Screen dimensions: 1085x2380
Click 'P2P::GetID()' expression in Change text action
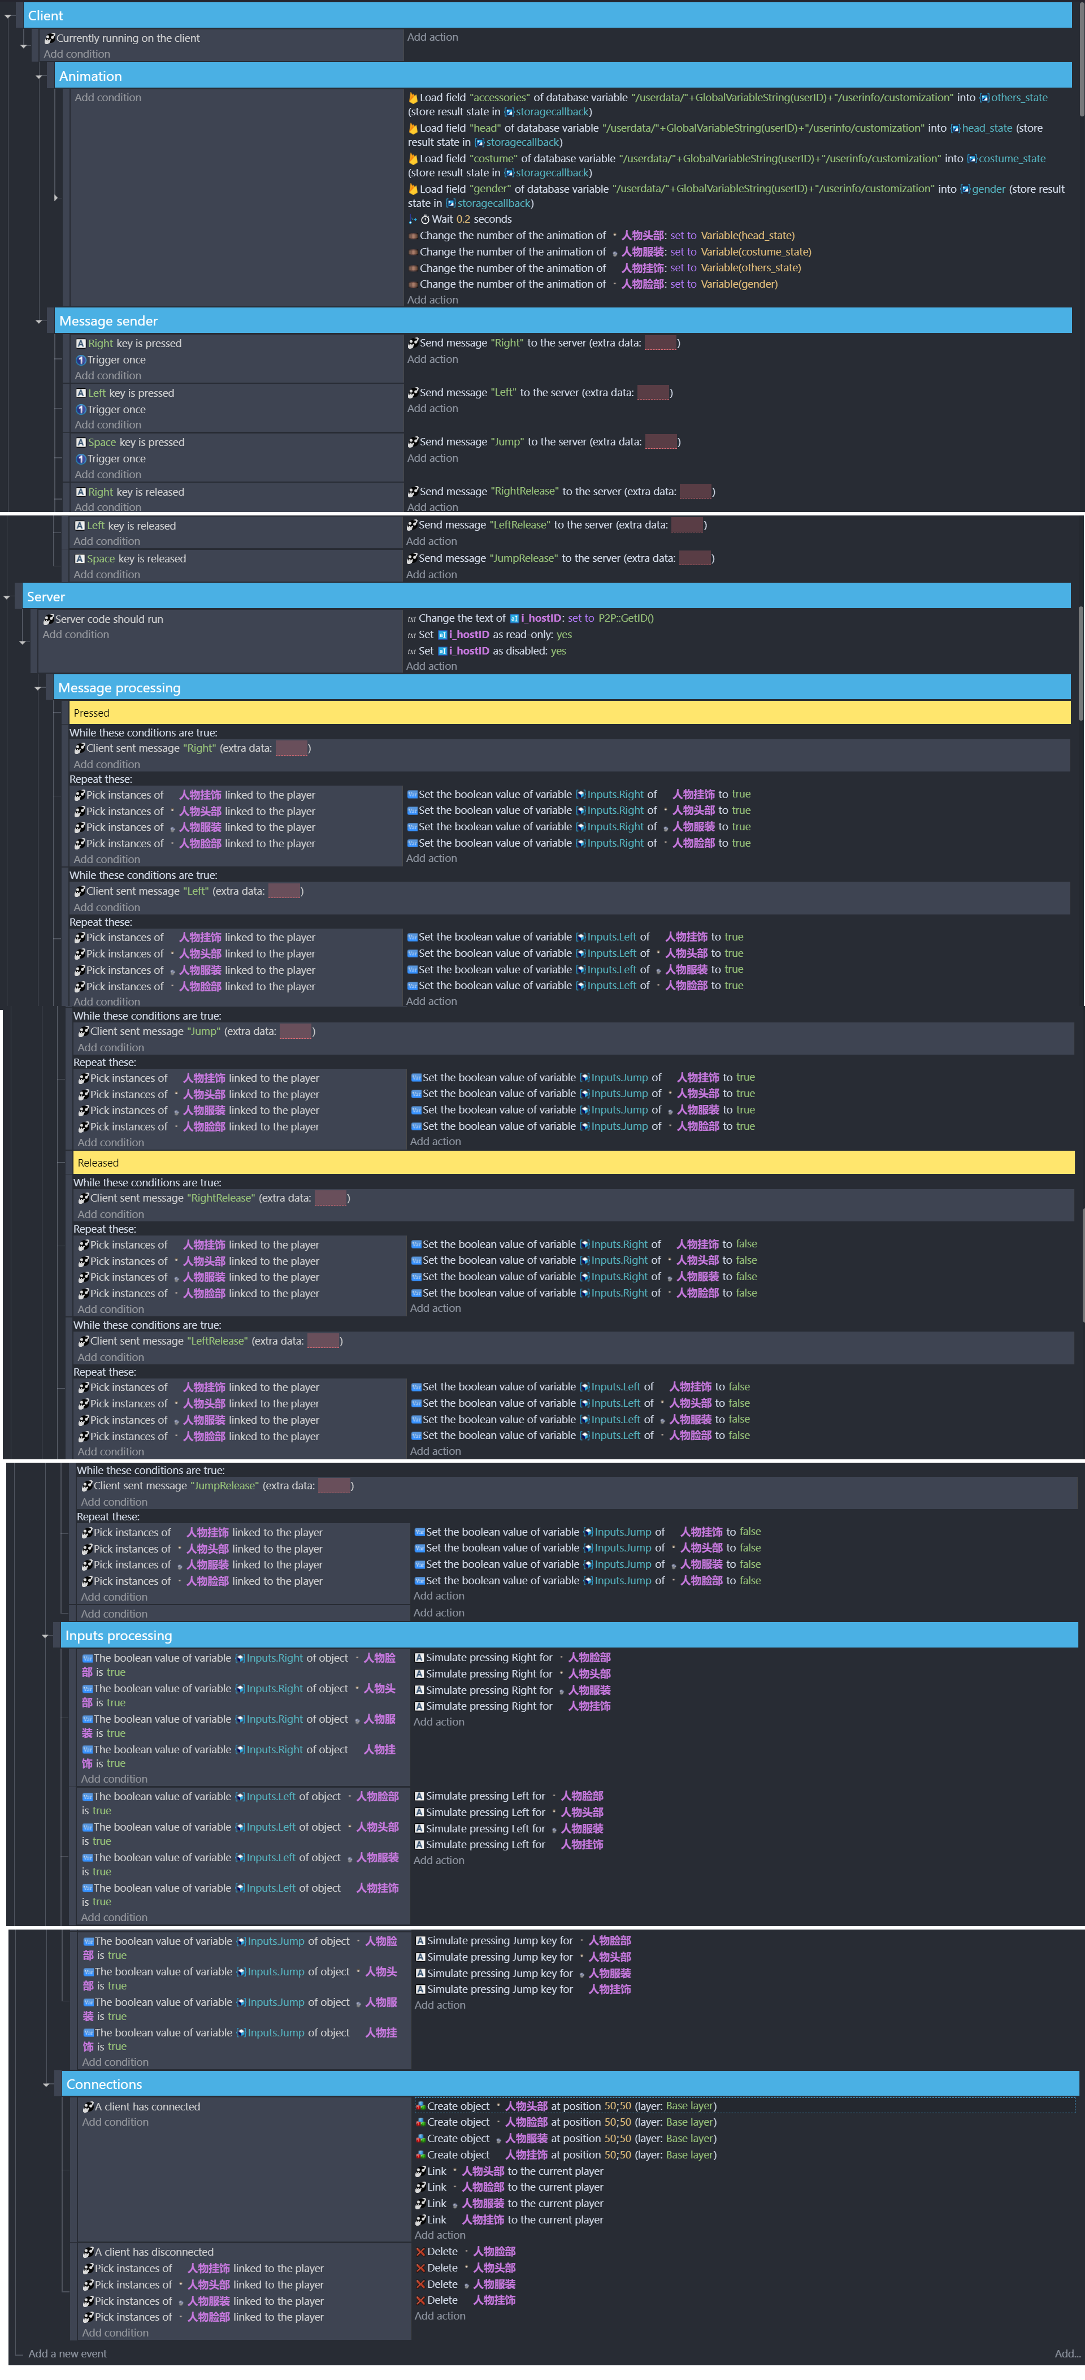click(626, 619)
